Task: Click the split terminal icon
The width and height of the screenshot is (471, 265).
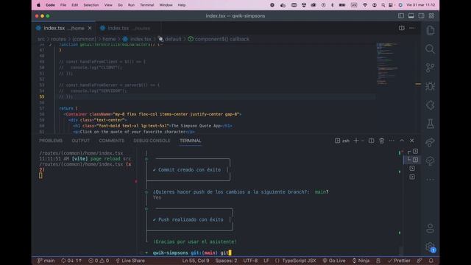Action: pos(371,141)
